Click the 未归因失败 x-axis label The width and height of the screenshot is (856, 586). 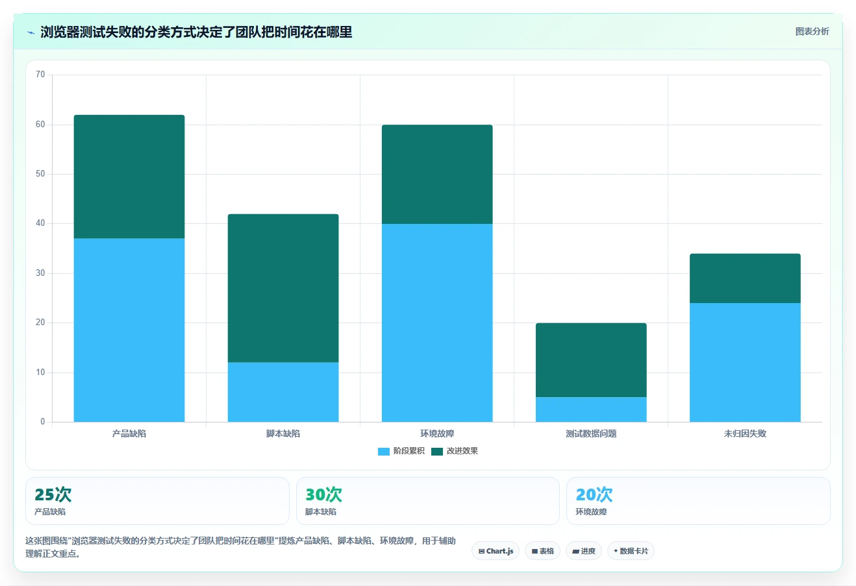(745, 433)
